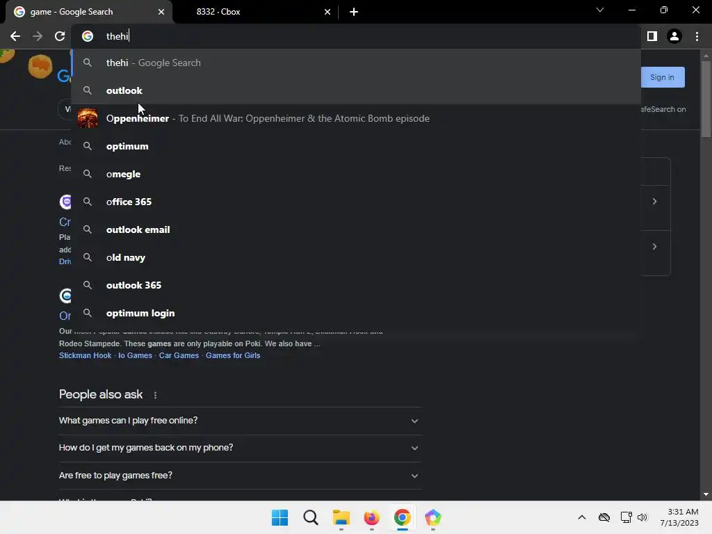
Task: Click the Oppenheimer suggestion thumbnail
Action: coord(88,118)
